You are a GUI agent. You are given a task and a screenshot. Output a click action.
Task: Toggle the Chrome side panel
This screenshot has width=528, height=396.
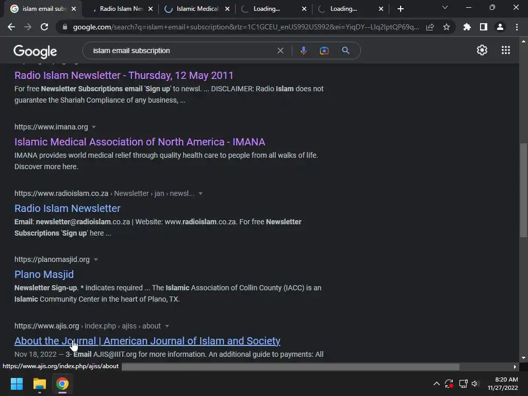coord(483,27)
